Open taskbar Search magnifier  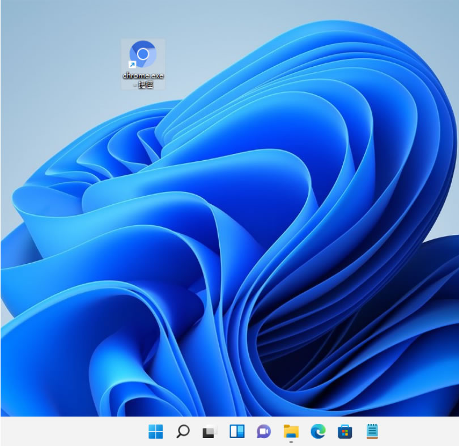point(183,431)
